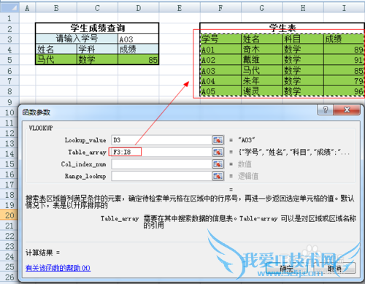365x284 pixels.
Task: Select column E header
Action: pos(180,8)
